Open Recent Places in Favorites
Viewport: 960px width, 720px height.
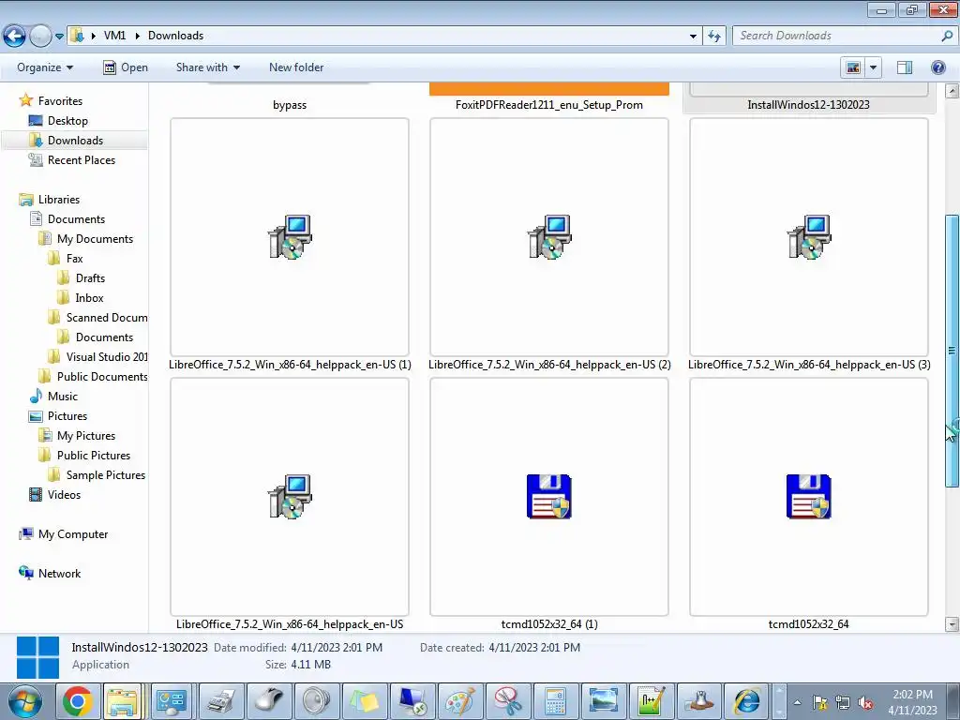pos(82,159)
